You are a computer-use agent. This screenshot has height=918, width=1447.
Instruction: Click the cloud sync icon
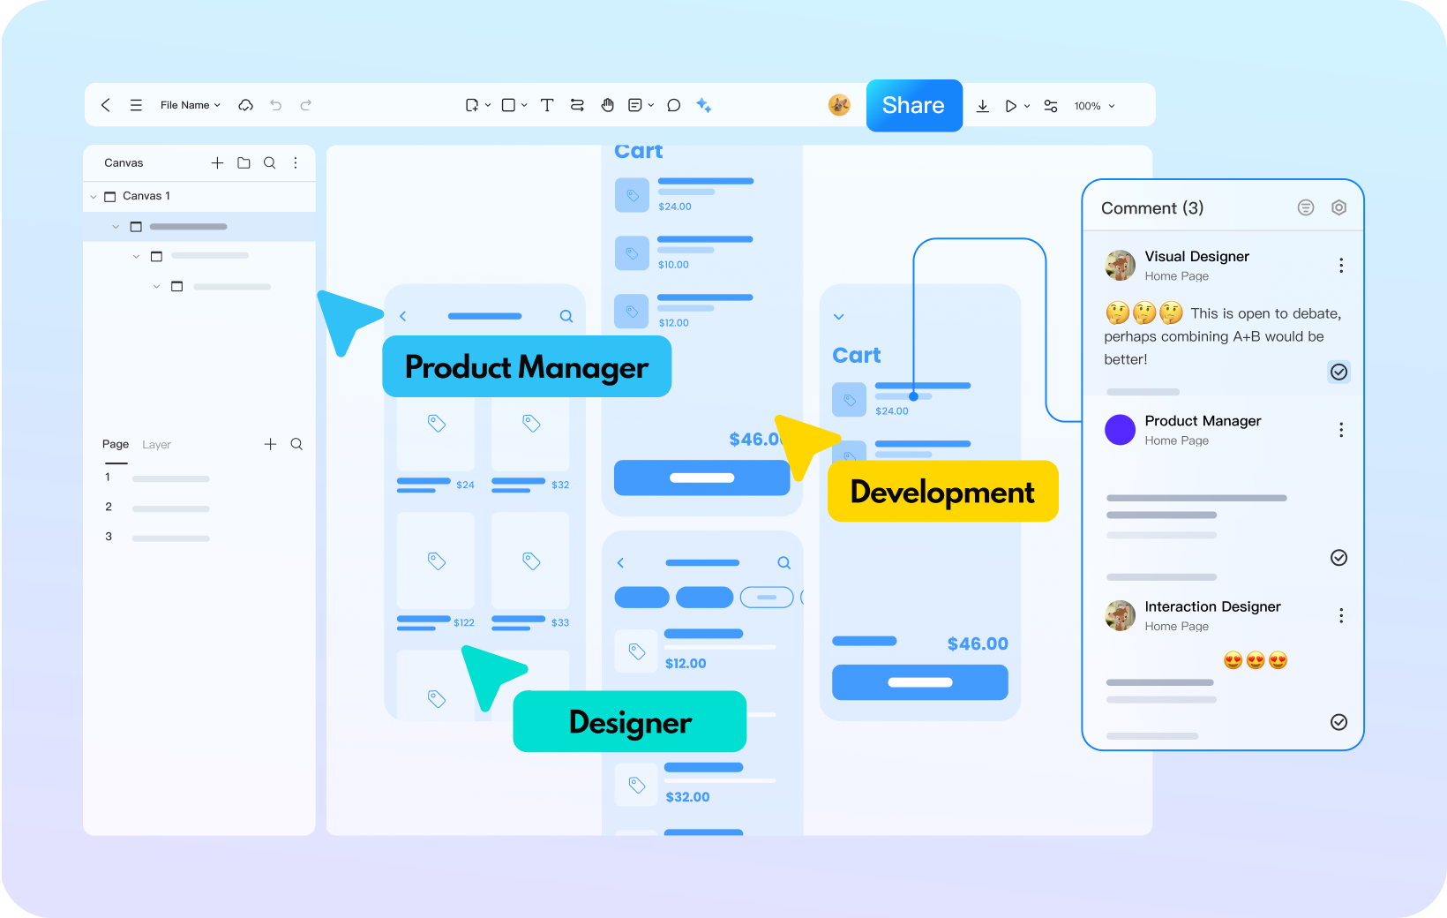click(x=246, y=105)
